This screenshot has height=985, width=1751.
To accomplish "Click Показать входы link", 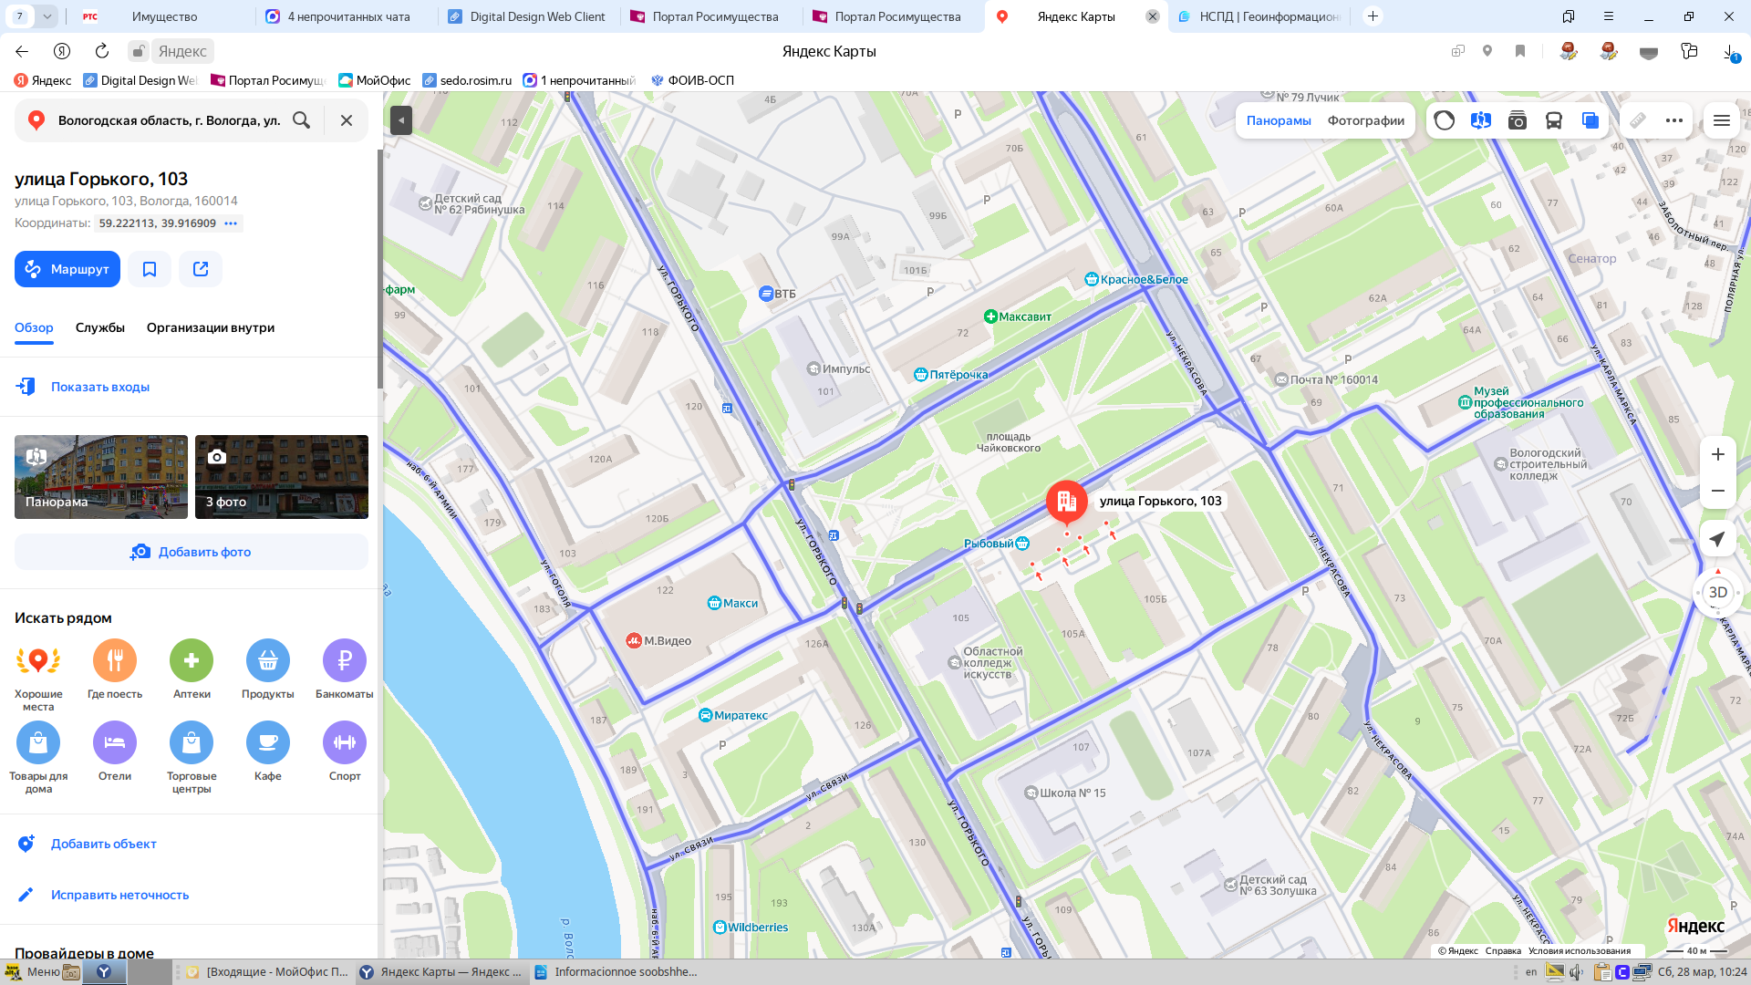I will [x=100, y=387].
